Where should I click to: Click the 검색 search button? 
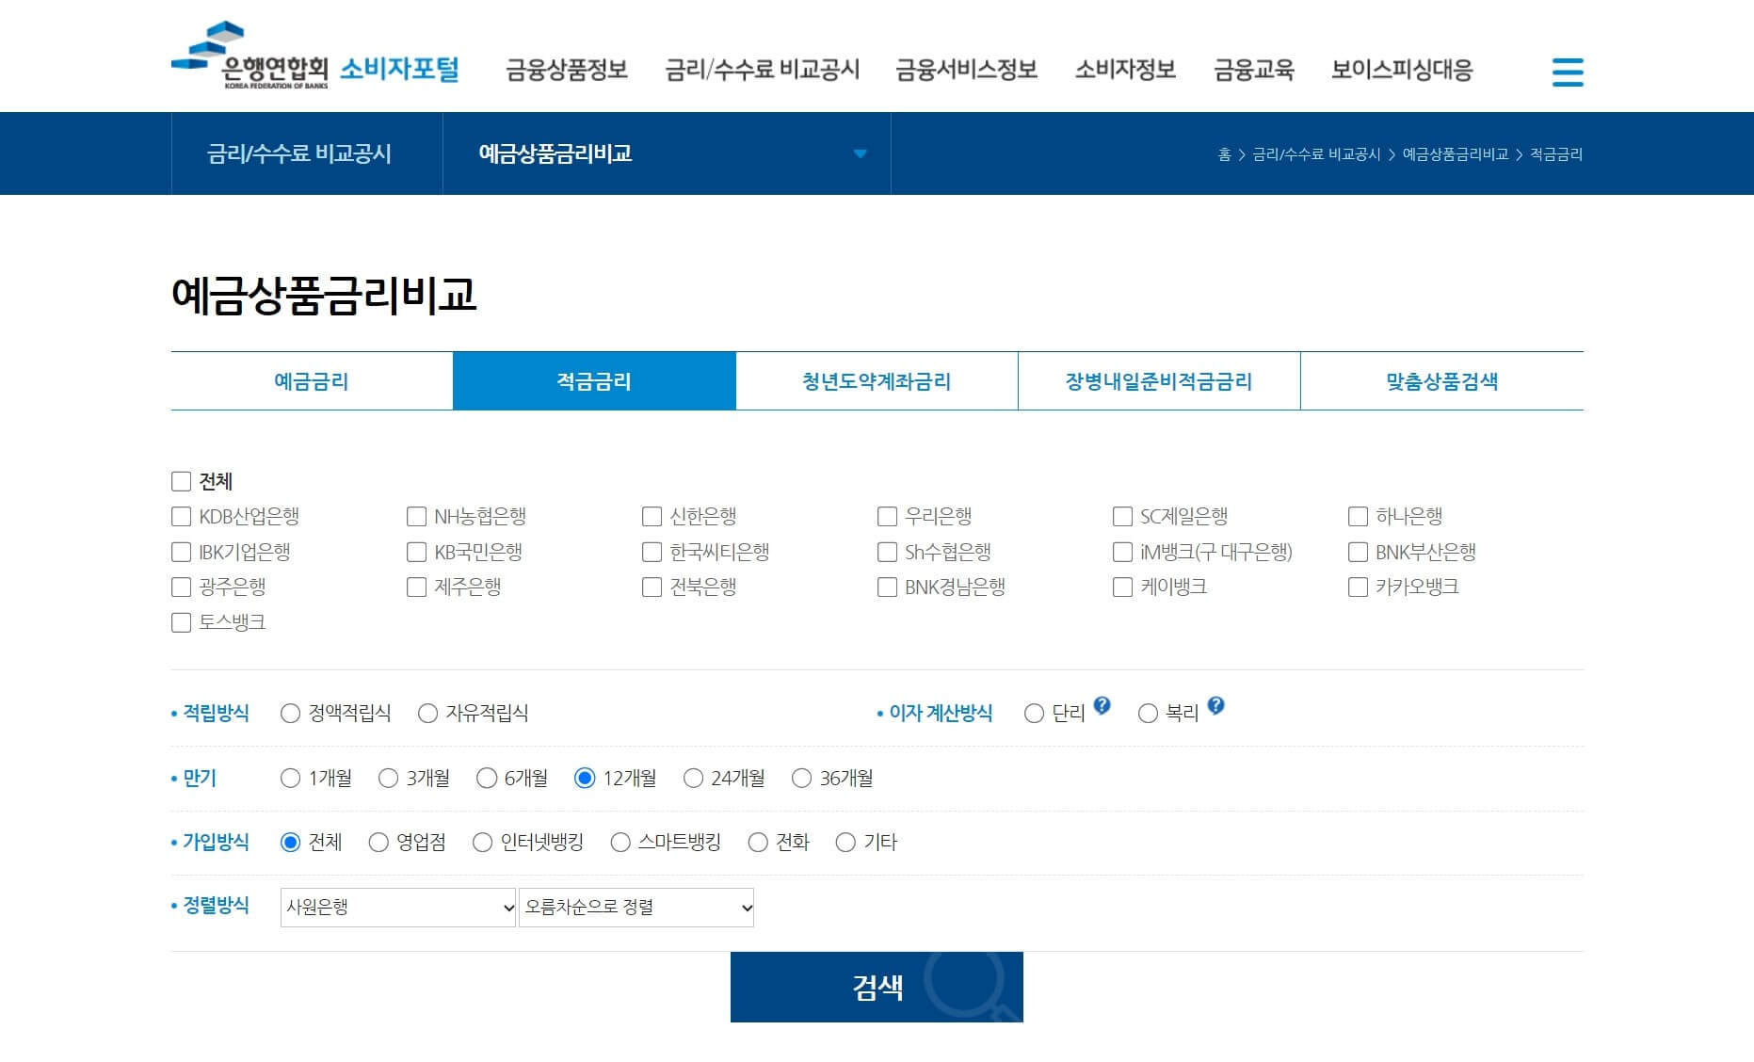[x=876, y=987]
